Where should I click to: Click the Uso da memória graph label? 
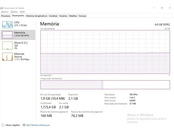[47, 29]
